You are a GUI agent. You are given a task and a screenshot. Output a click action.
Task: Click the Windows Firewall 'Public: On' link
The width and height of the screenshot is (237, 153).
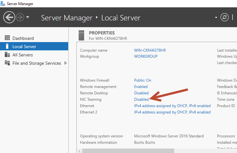coord(142,80)
